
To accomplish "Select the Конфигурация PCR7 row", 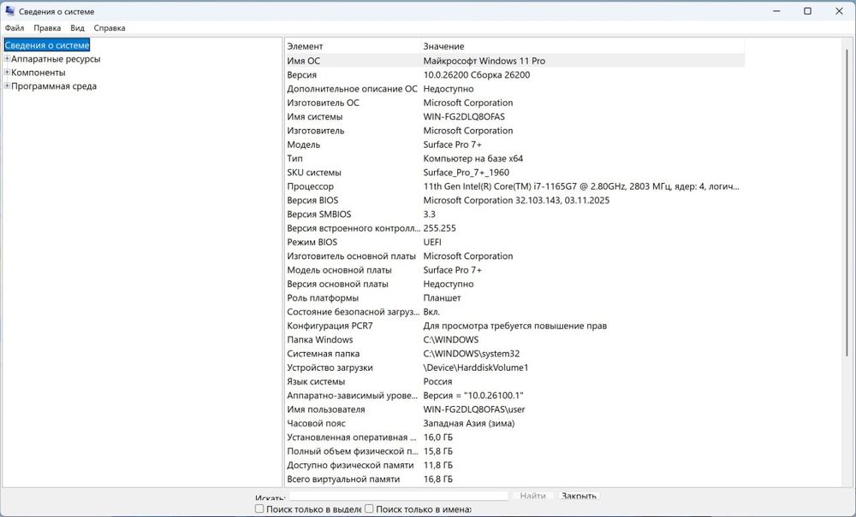I will click(514, 326).
